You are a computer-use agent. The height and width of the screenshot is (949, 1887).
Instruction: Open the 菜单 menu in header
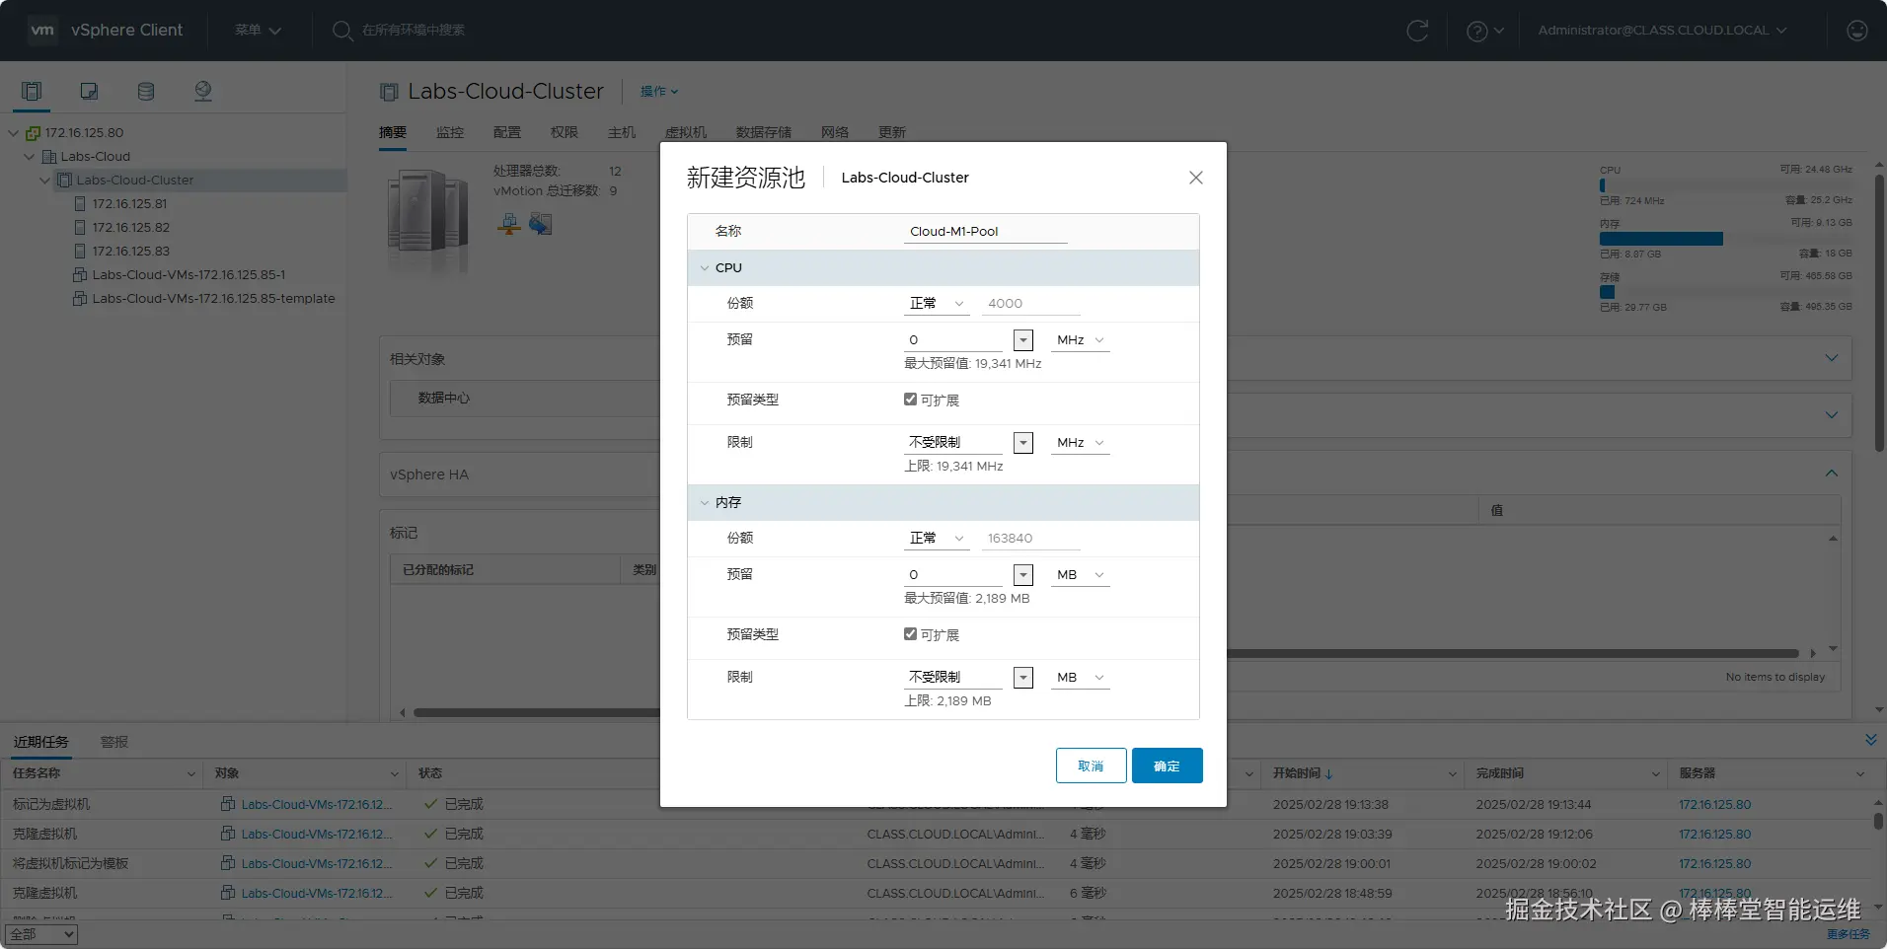[258, 31]
